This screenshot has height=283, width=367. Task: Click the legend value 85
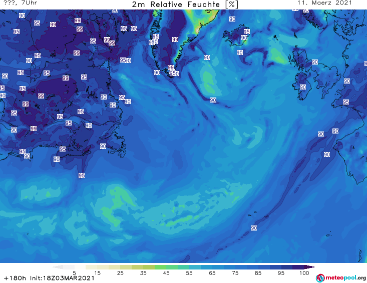258,273
